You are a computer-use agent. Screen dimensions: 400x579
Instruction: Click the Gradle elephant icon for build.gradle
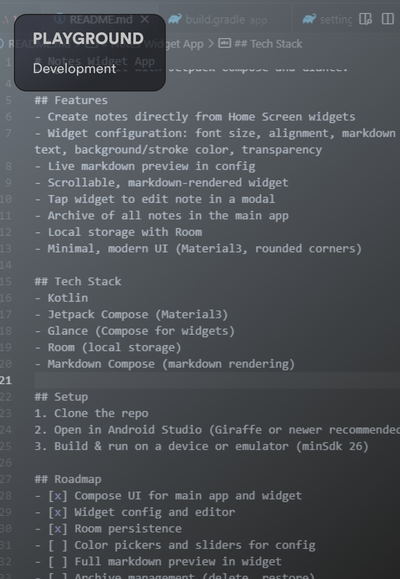point(175,19)
